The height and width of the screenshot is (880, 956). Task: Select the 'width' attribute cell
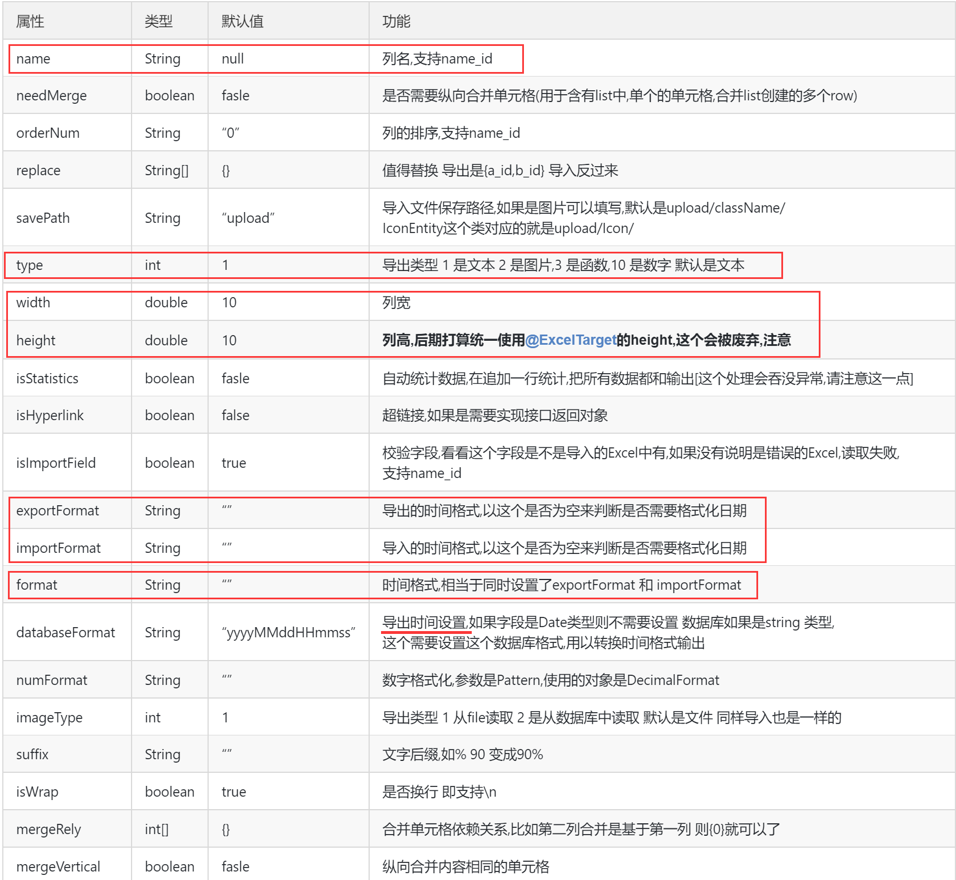click(67, 302)
